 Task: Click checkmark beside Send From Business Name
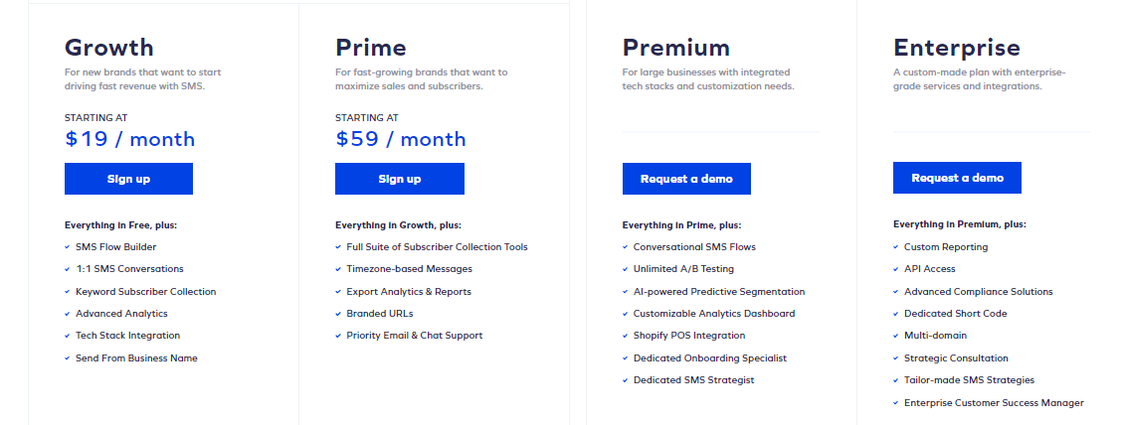point(68,357)
